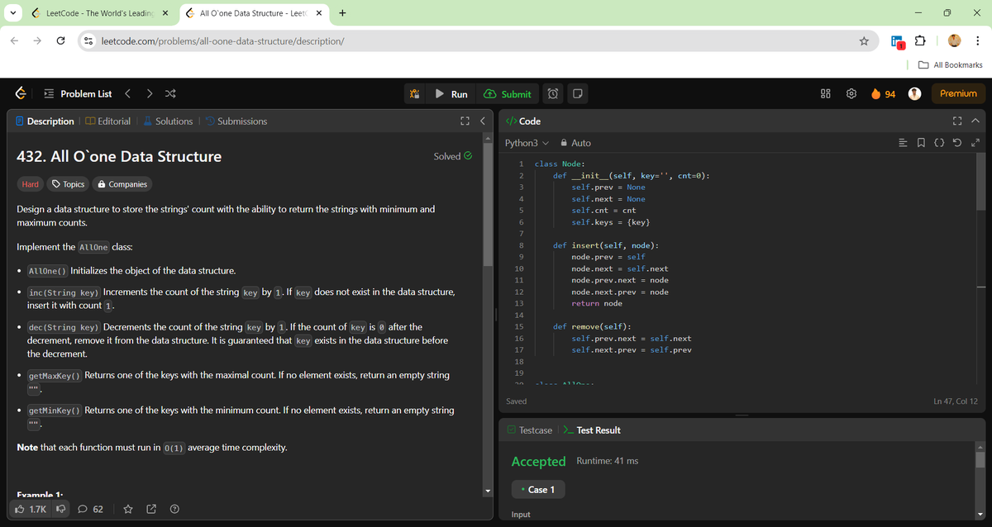Open All Bookmarks folder

(x=950, y=64)
